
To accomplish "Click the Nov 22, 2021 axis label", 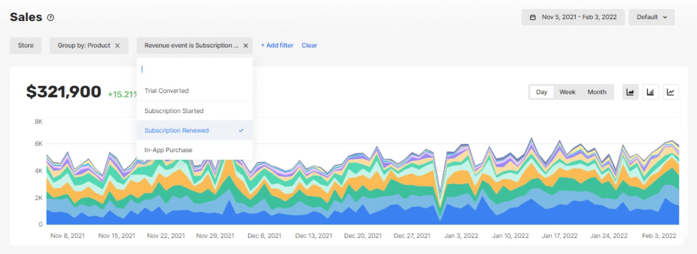I will (x=166, y=236).
